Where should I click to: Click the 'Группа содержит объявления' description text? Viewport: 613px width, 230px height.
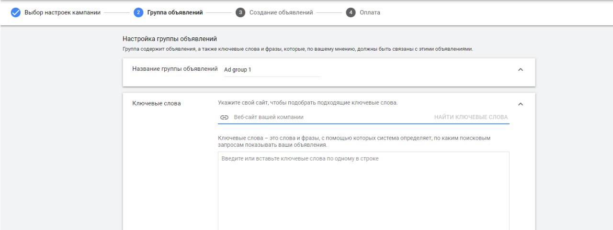pyautogui.click(x=298, y=49)
